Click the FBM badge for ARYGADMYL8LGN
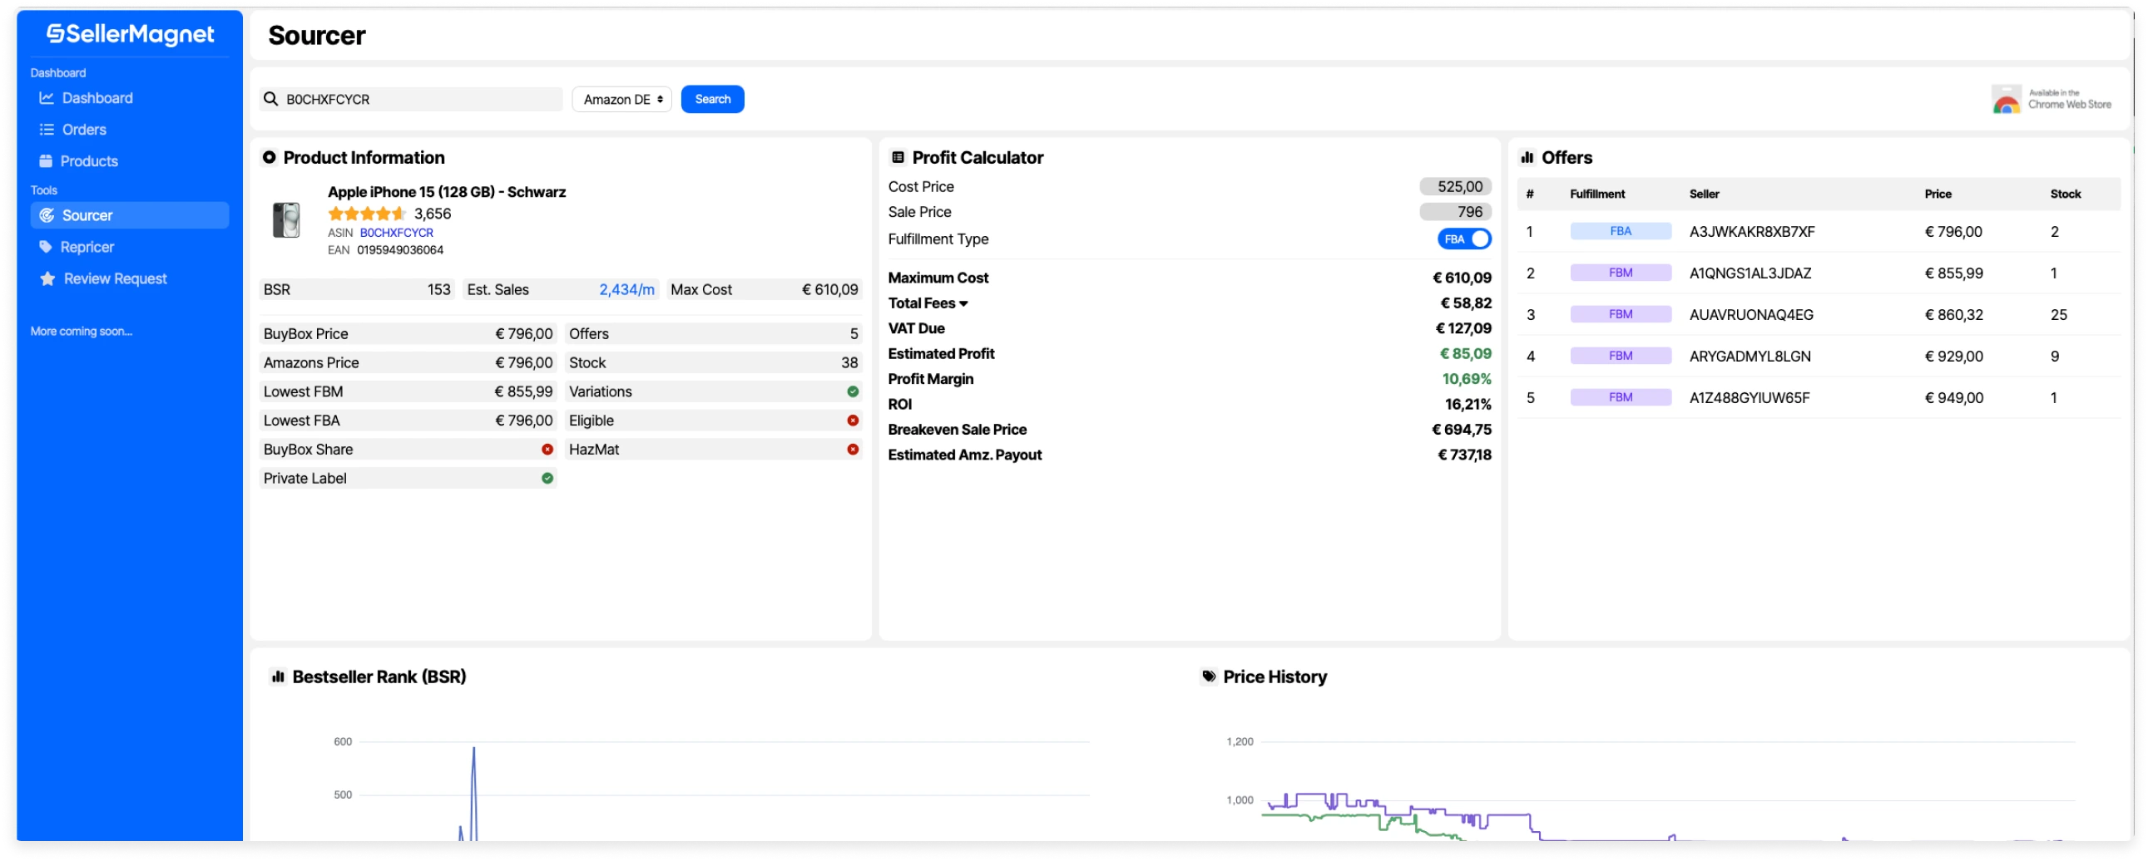The height and width of the screenshot is (861, 2148). click(x=1621, y=357)
